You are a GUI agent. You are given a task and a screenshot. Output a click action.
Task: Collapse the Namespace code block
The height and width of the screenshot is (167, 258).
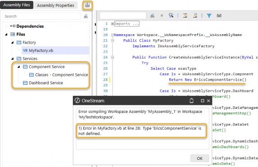click(113, 35)
